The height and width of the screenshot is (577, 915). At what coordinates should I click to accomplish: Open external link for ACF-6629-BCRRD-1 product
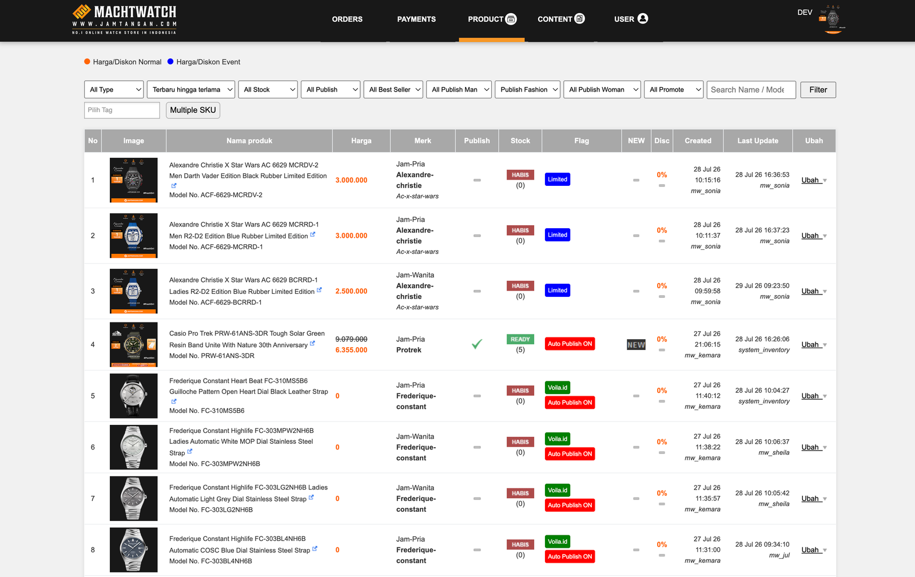319,290
